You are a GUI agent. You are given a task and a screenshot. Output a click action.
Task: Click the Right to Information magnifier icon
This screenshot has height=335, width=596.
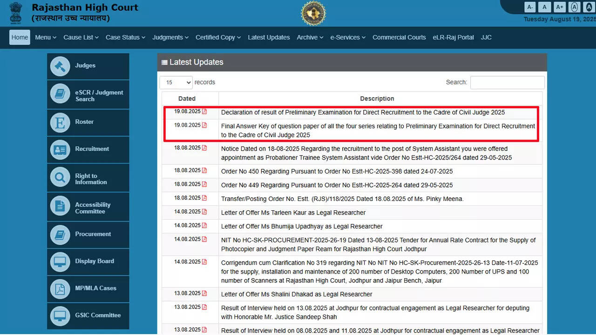[x=60, y=177]
